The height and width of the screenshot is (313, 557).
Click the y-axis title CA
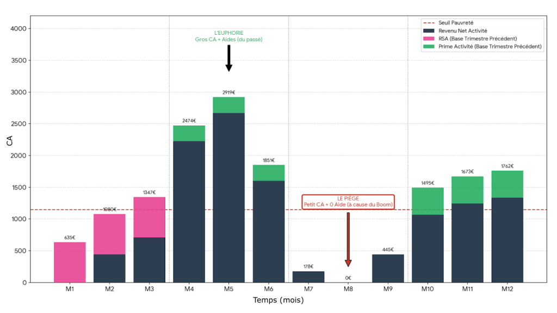pyautogui.click(x=10, y=141)
